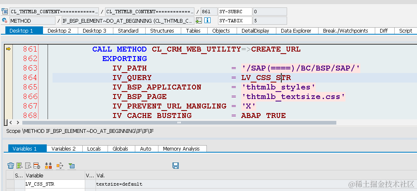The width and height of the screenshot is (417, 191).
Task: Click the code editor scroll-right arrow
Action: pyautogui.click(x=18, y=123)
